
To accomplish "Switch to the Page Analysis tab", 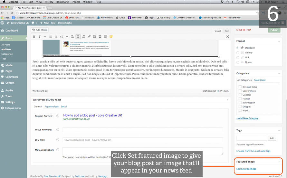I will (52, 106).
